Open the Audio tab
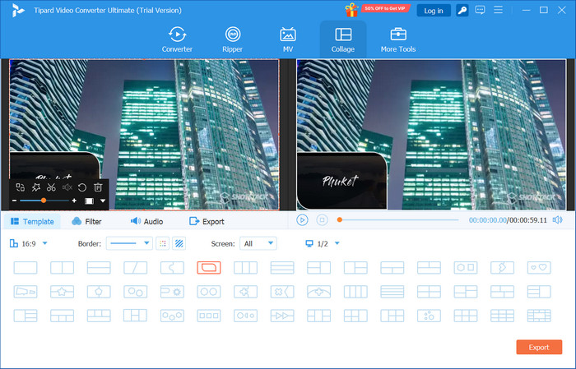The image size is (576, 369). tap(146, 222)
